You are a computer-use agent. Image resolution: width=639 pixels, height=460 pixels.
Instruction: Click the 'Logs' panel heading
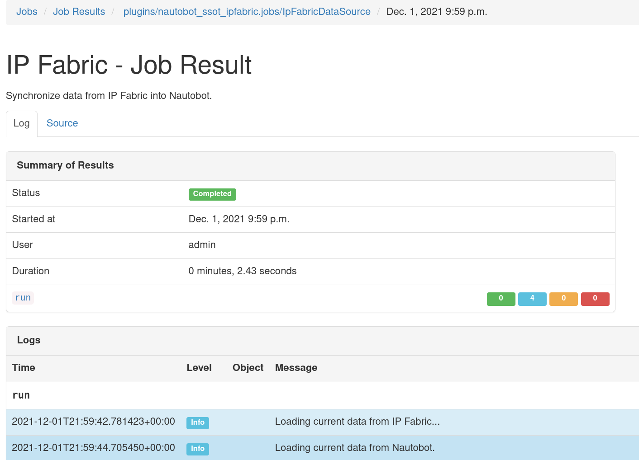coord(29,340)
